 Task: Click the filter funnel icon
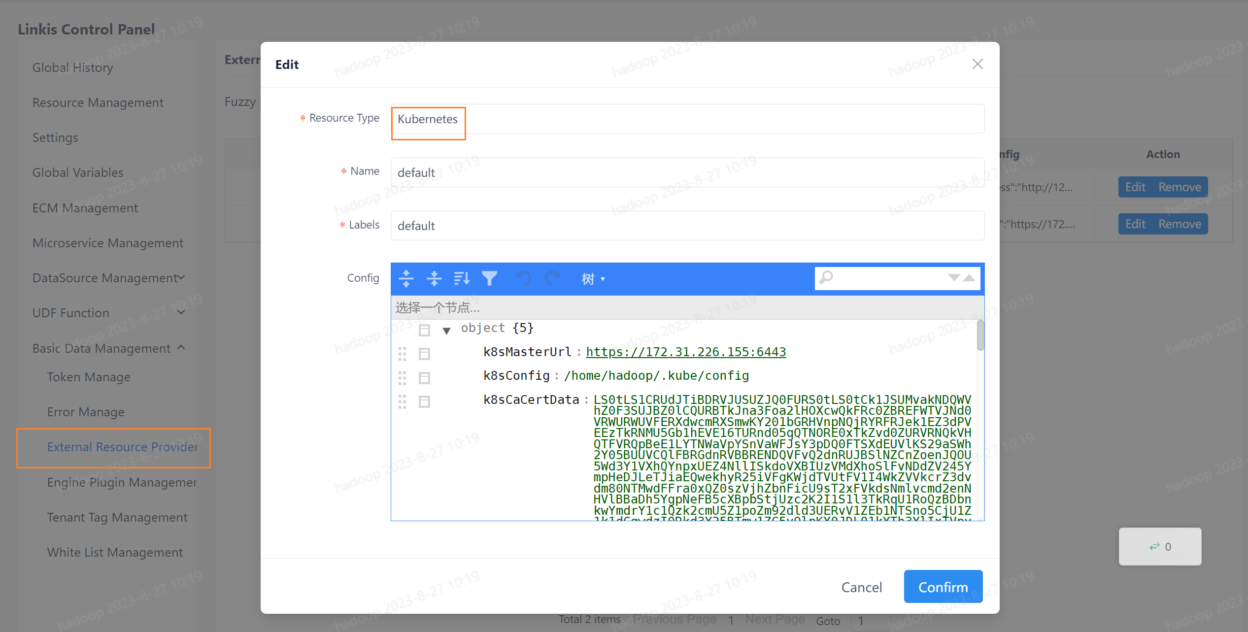click(489, 278)
